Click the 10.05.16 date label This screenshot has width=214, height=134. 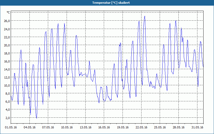(67, 128)
